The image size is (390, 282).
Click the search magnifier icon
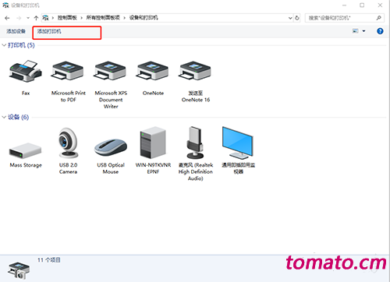379,18
